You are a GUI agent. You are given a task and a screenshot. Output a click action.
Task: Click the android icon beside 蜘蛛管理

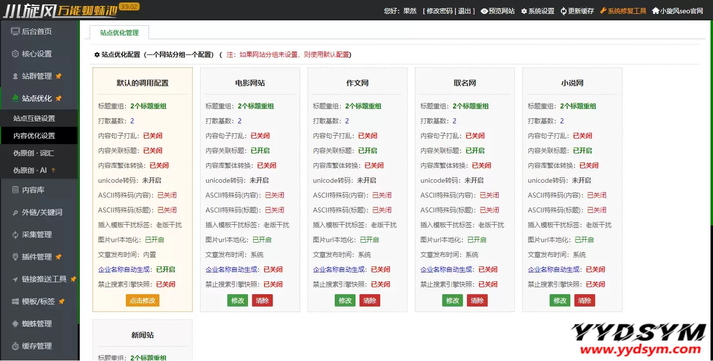click(15, 324)
